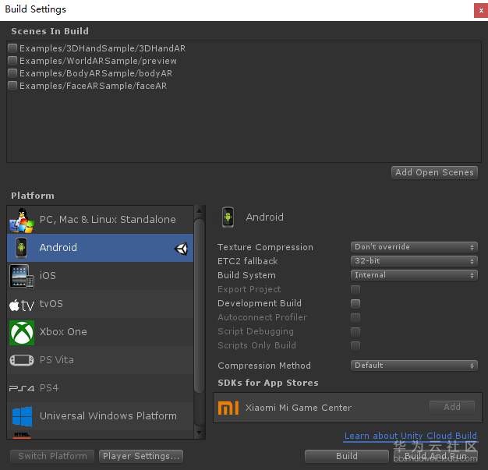
Task: Click the Android phone icon in settings header
Action: click(x=228, y=217)
